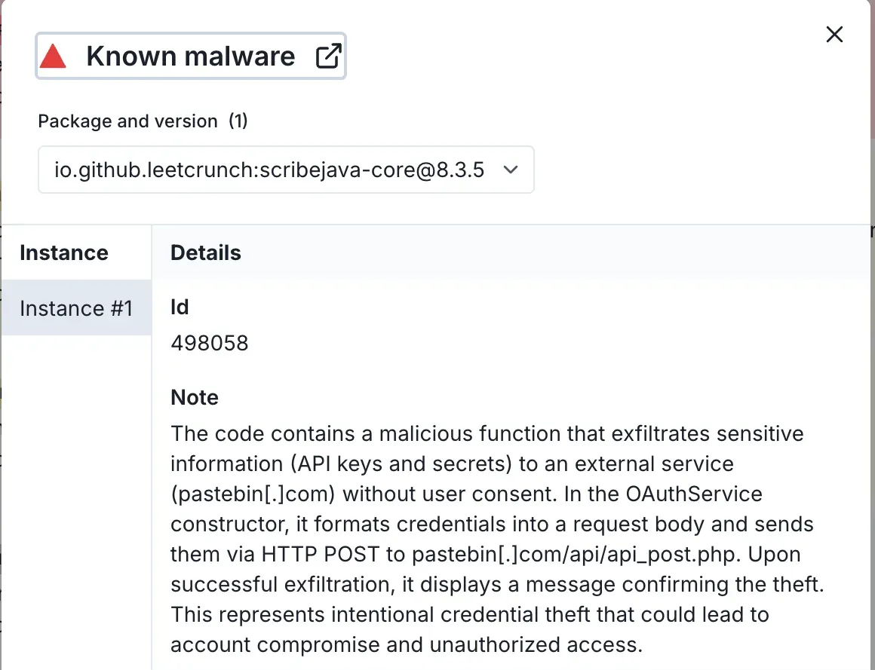This screenshot has height=670, width=875.
Task: Click the Package and version label
Action: pos(127,121)
